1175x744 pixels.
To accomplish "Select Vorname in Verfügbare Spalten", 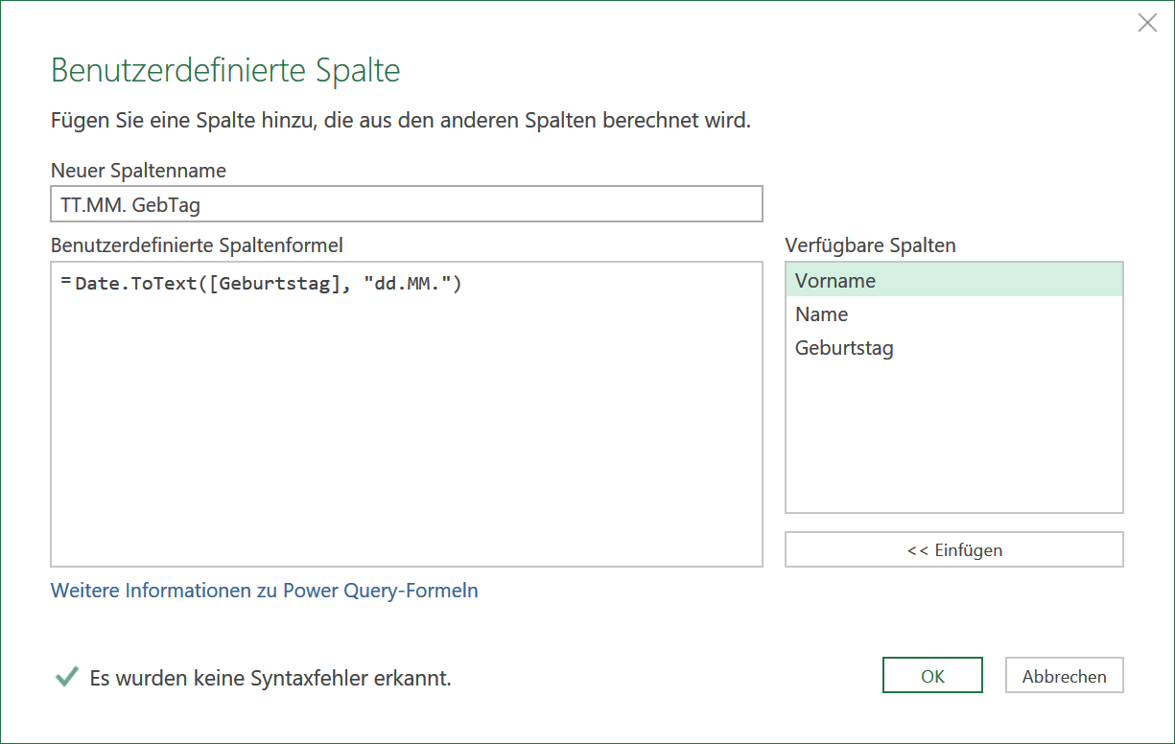I will 953,281.
